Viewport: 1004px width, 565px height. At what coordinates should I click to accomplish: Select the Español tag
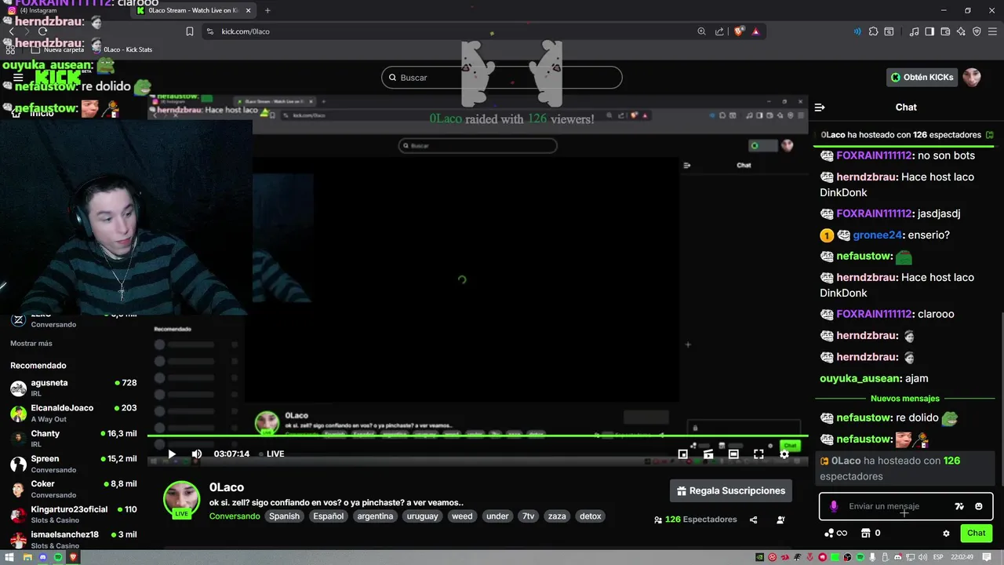click(329, 516)
